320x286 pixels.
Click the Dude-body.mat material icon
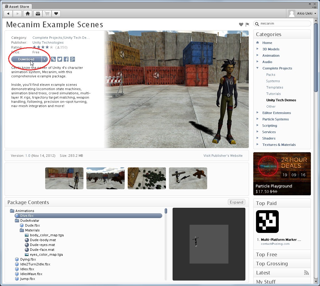(27, 240)
